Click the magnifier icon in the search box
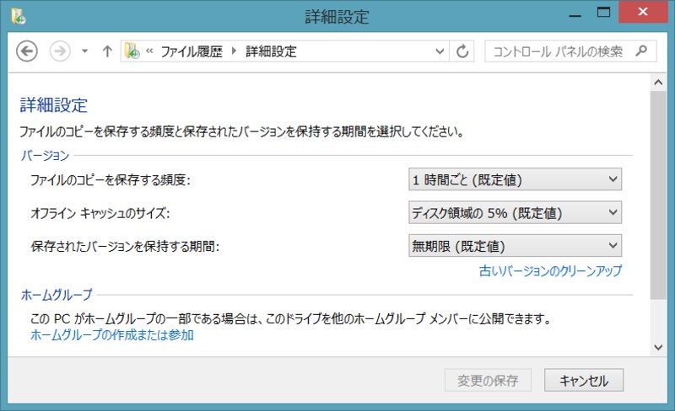The width and height of the screenshot is (675, 411). tap(642, 51)
